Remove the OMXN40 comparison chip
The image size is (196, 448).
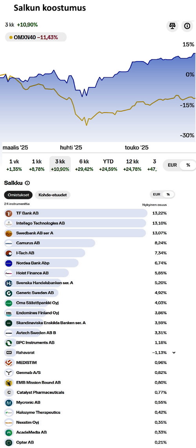[x=36, y=37]
